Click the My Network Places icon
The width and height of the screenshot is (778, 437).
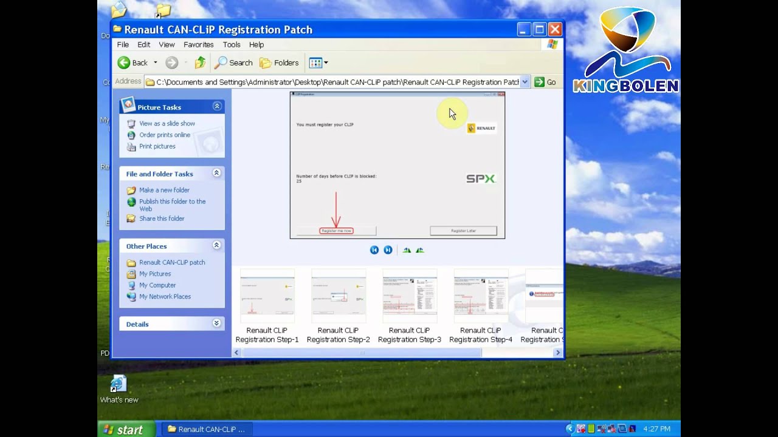click(x=131, y=297)
